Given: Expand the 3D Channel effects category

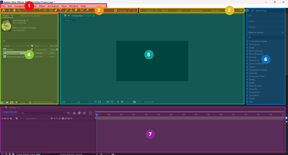Looking at the screenshot, I should click(x=247, y=45).
